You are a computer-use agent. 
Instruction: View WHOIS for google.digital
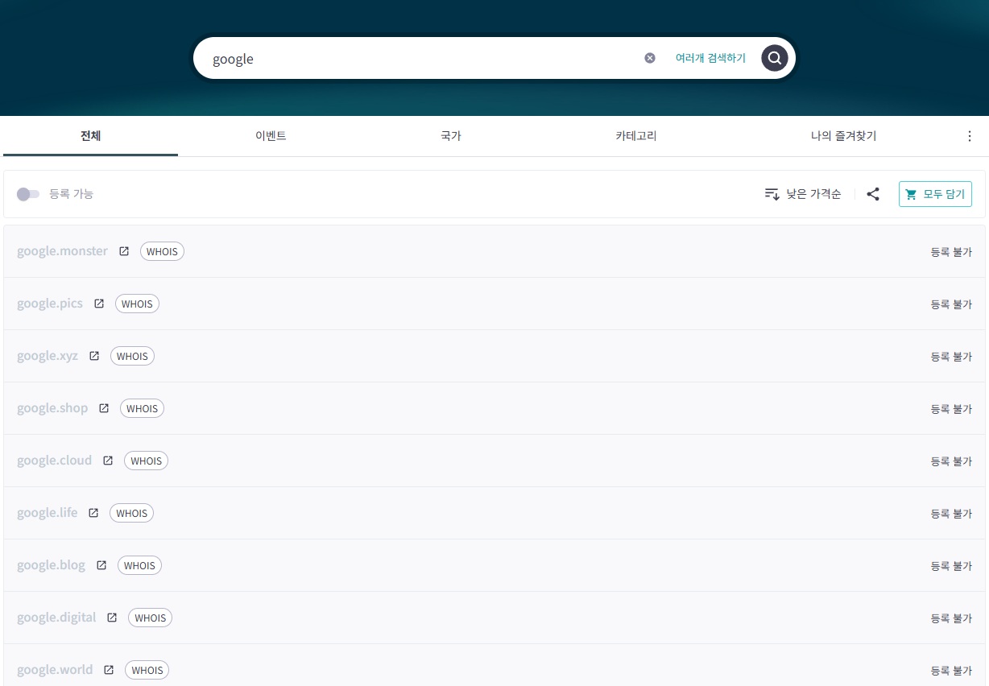150,618
